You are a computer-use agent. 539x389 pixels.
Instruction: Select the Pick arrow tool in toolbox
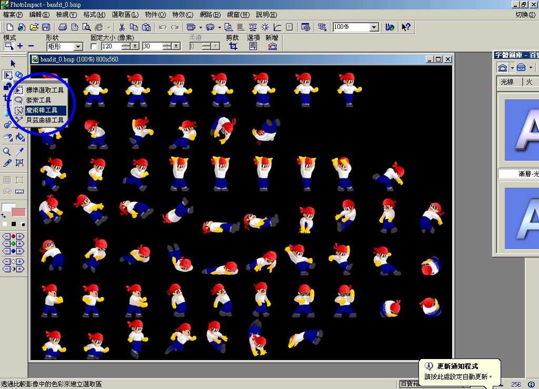(x=13, y=64)
